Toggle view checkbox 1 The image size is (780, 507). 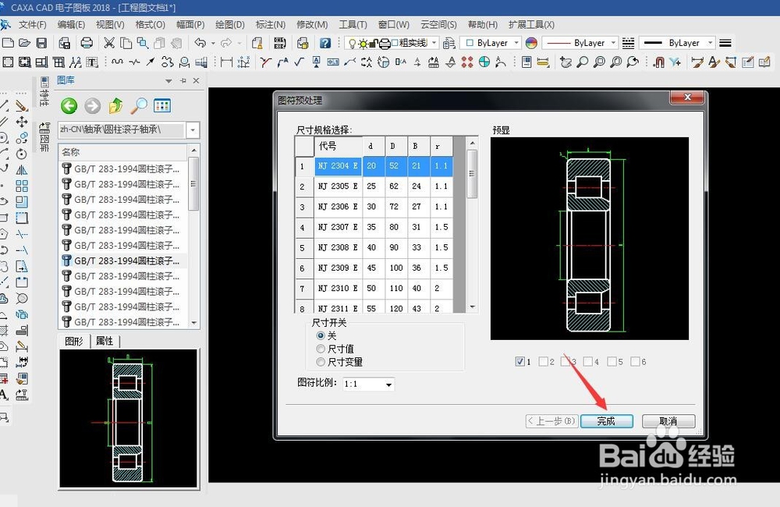pyautogui.click(x=519, y=361)
